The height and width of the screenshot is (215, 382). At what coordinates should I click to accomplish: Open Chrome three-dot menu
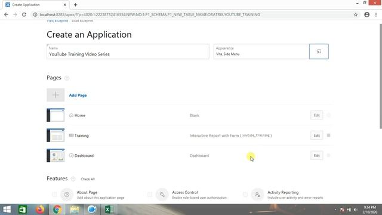[x=376, y=14]
